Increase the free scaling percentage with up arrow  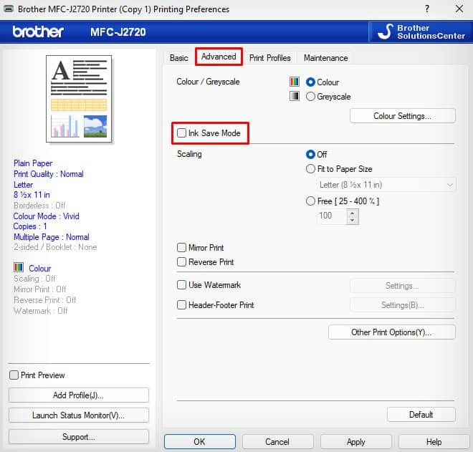(x=352, y=212)
